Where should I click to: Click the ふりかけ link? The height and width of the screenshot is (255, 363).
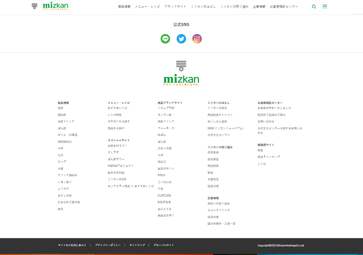pos(63,189)
